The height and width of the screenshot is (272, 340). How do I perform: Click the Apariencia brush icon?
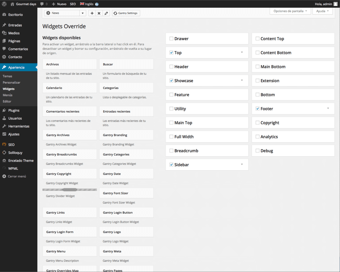pyautogui.click(x=4, y=67)
